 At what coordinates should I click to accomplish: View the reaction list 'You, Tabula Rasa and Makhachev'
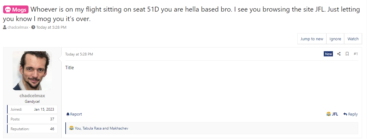tap(101, 128)
